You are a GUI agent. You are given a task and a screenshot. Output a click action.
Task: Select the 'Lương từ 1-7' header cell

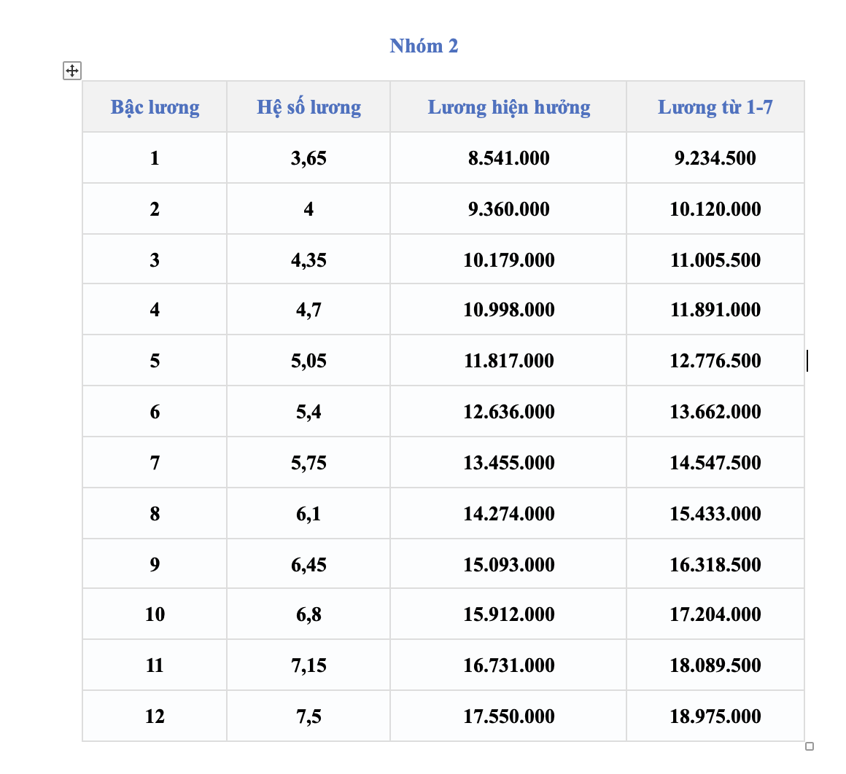pyautogui.click(x=715, y=106)
